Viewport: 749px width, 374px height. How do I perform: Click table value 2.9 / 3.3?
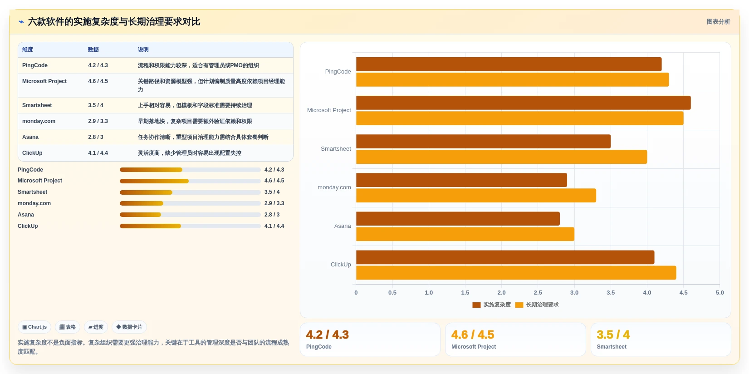tap(98, 121)
